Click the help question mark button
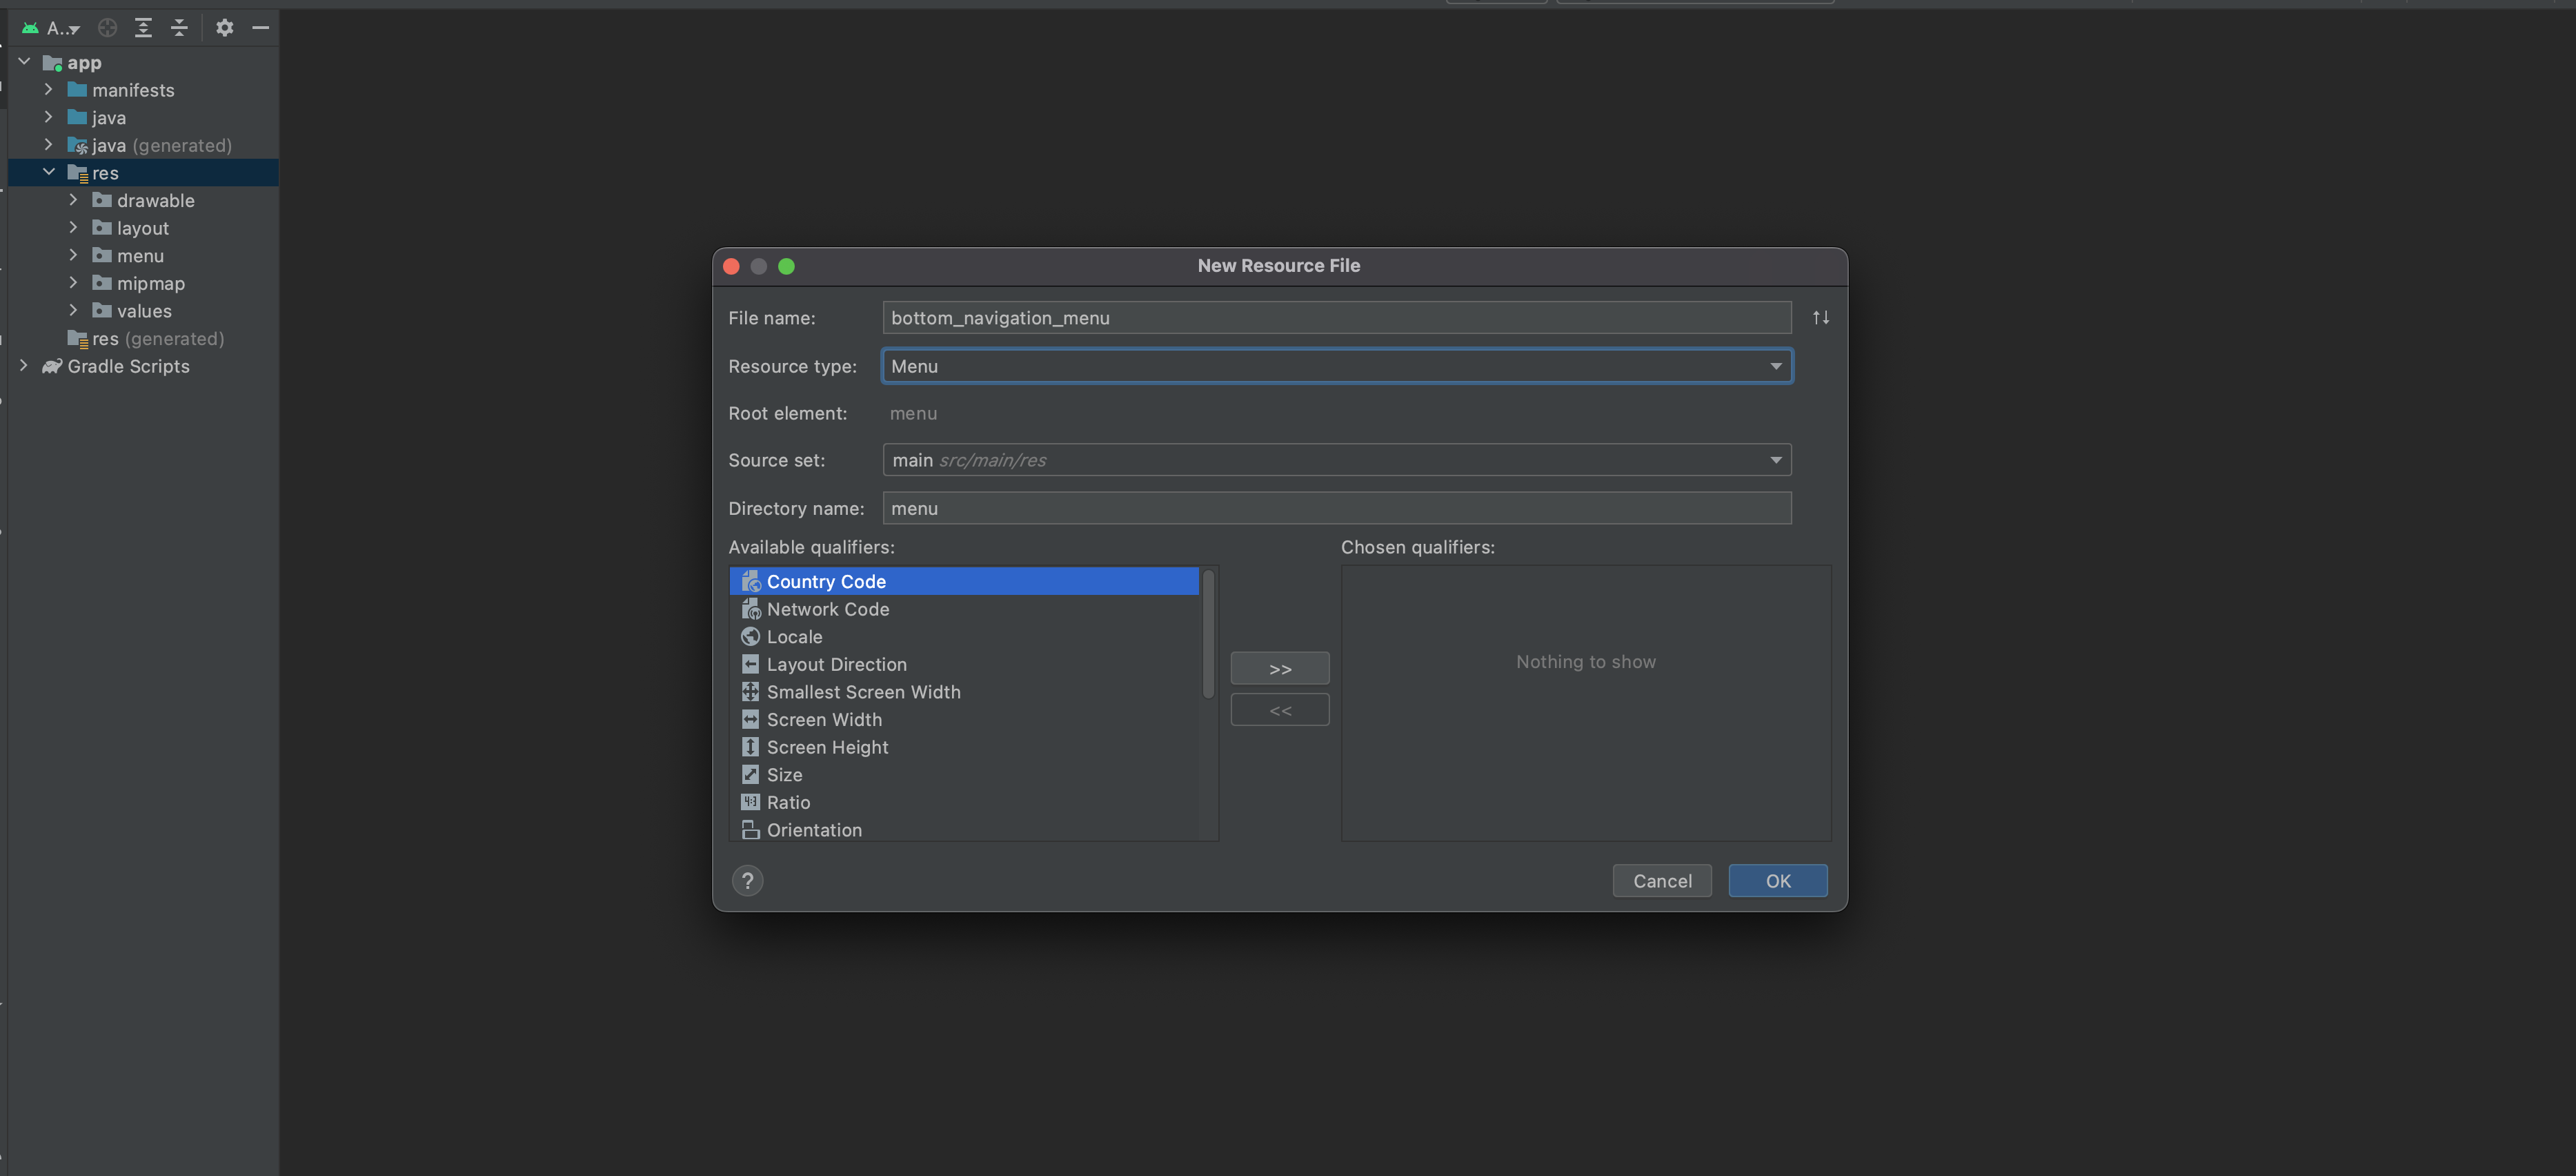This screenshot has width=2576, height=1176. click(x=747, y=880)
